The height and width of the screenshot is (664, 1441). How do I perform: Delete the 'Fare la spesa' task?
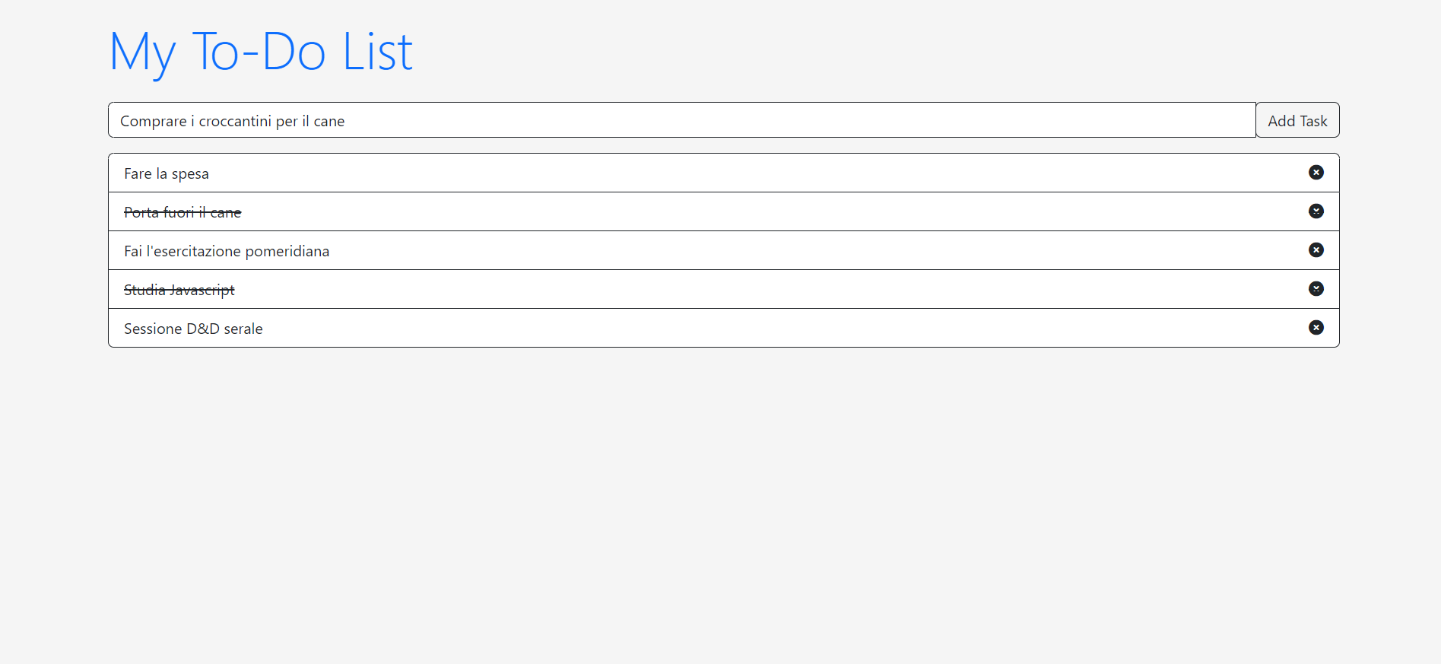pos(1316,173)
